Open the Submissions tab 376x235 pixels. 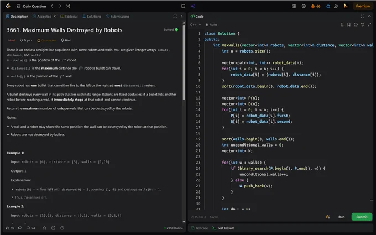click(117, 16)
